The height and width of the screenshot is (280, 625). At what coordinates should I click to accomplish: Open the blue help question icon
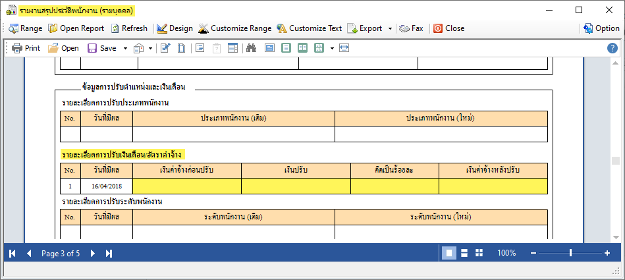tap(612, 48)
